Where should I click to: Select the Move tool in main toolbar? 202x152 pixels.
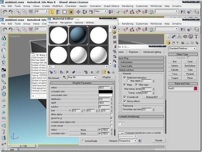coord(79,12)
